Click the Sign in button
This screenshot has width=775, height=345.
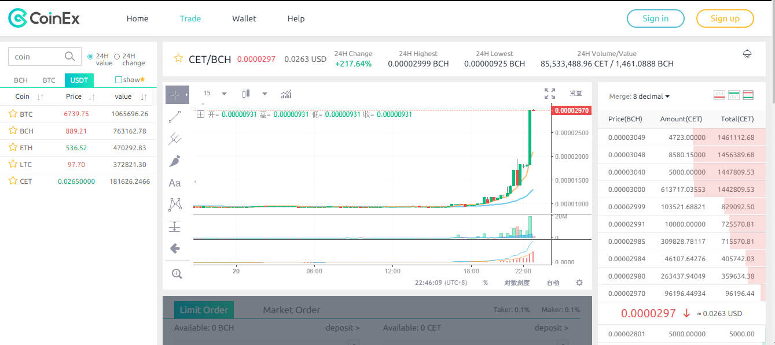[656, 18]
